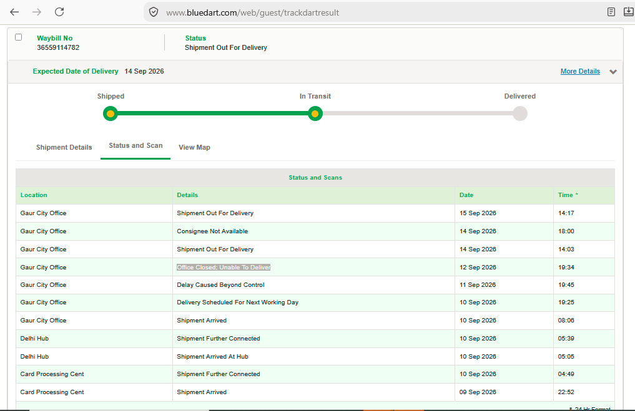Switch to the Shipment Details tab
Viewport: 635px width, 411px height.
64,147
